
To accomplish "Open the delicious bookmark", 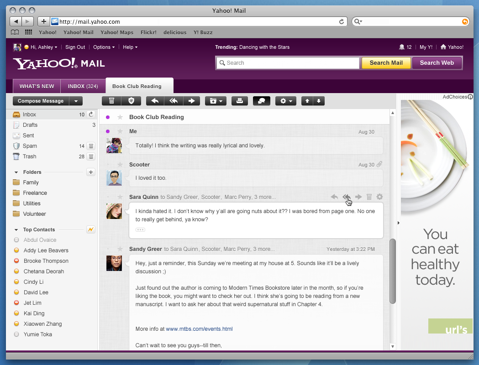I will pos(175,32).
